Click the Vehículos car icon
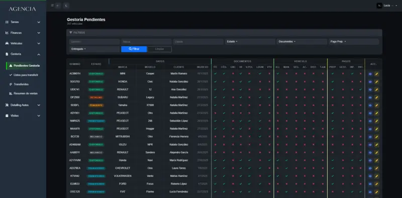This screenshot has width=402, height=198. pos(7,43)
